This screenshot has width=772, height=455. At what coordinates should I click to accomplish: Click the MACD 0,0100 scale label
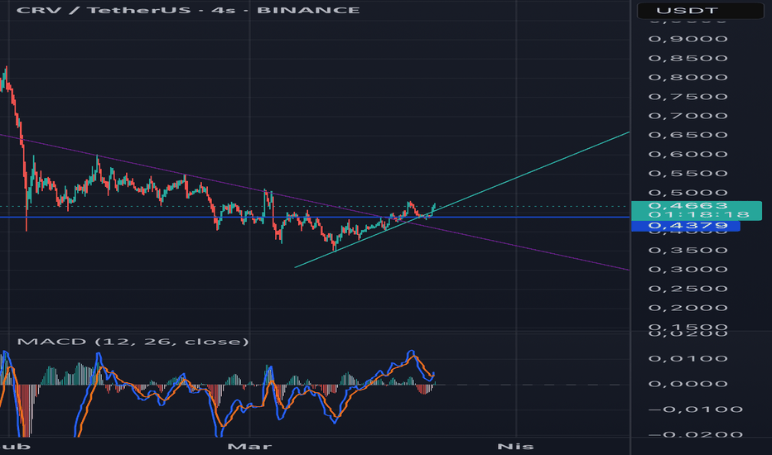point(688,358)
